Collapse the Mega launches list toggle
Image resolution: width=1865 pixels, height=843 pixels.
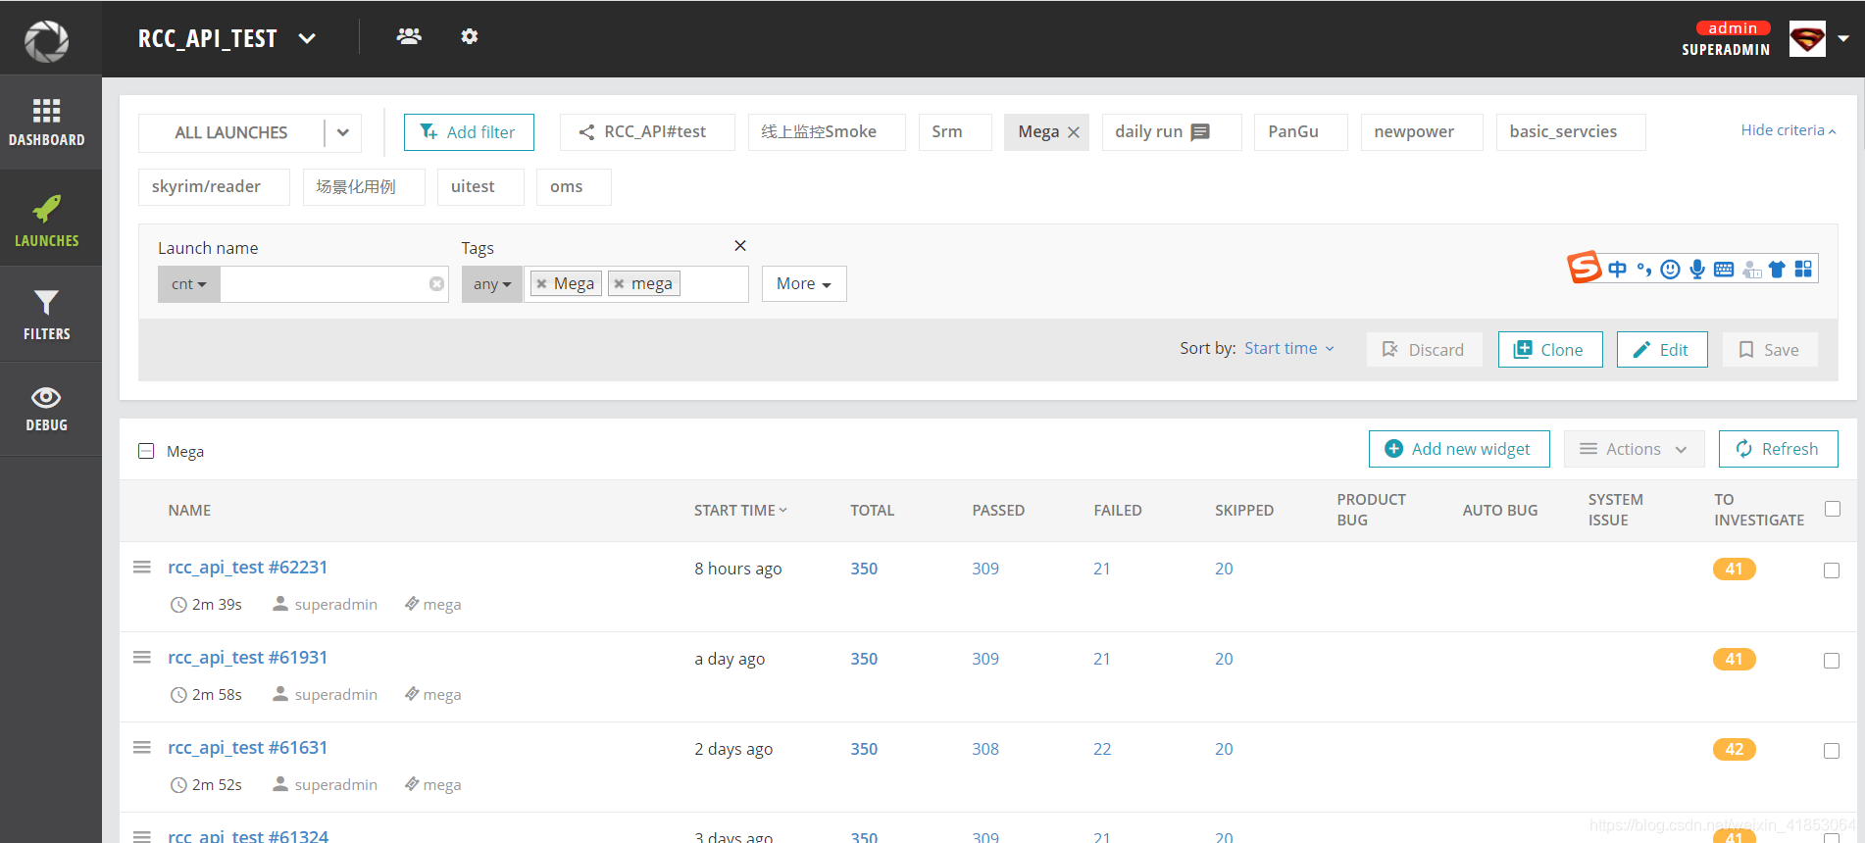[146, 451]
